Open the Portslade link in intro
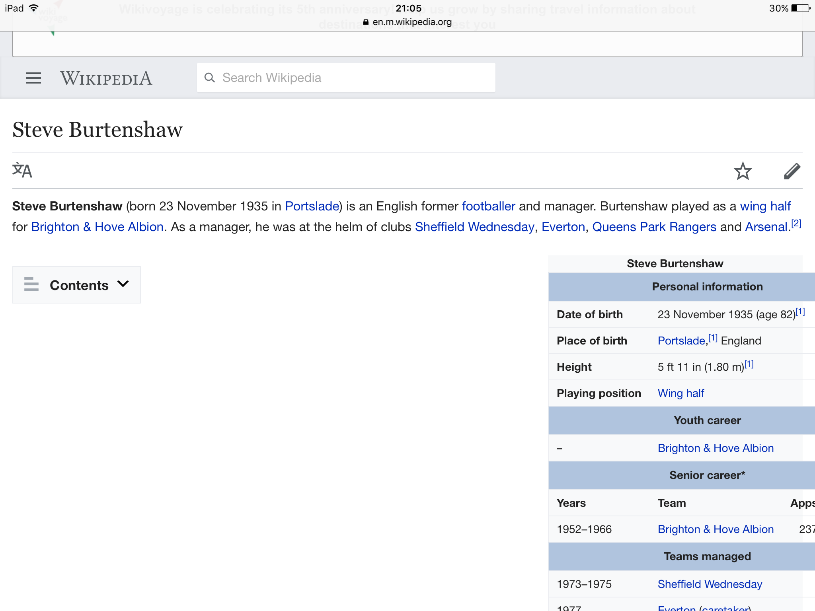Screen dimensions: 815x611 [312, 206]
